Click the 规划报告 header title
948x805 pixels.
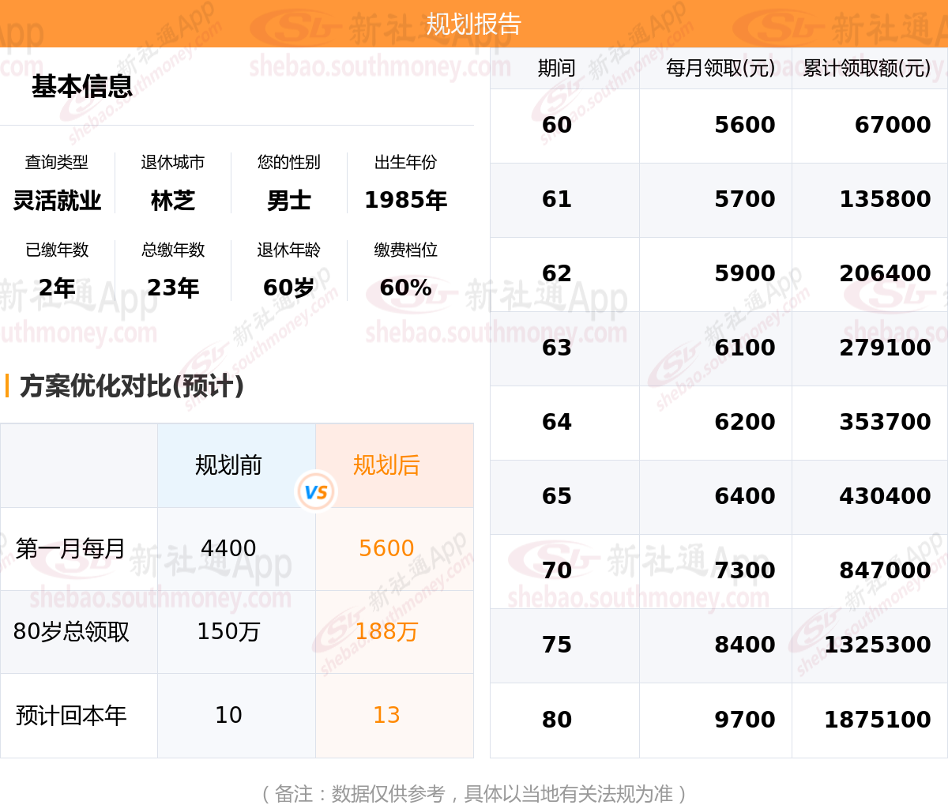[474, 24]
